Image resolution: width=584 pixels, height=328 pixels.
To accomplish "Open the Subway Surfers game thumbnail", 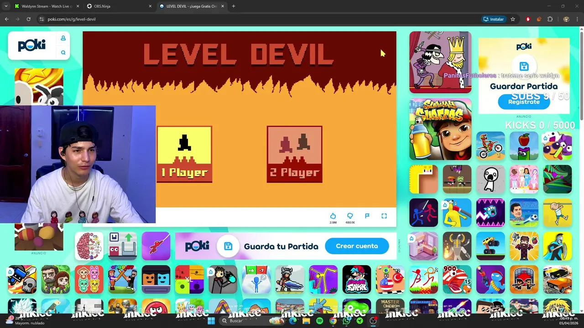I will click(x=440, y=129).
